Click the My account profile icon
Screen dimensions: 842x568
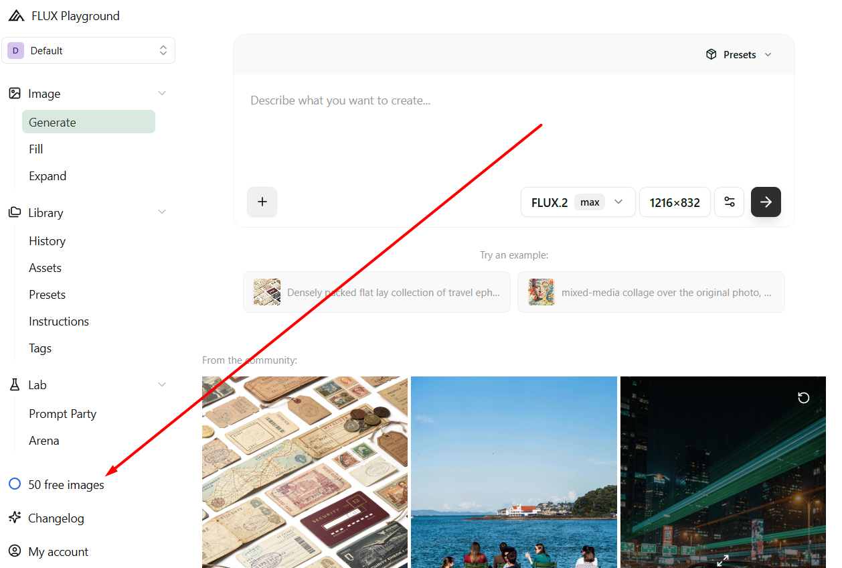(x=15, y=551)
